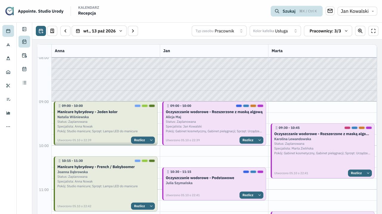Open the checklist tasks icon in the sidebar
This screenshot has height=214, width=382.
tap(8, 99)
